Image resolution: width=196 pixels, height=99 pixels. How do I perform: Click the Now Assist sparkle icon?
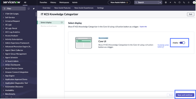(x=170, y=3)
